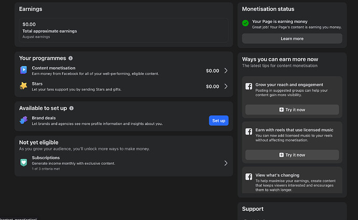Click the Stars programme star icon

[23, 86]
